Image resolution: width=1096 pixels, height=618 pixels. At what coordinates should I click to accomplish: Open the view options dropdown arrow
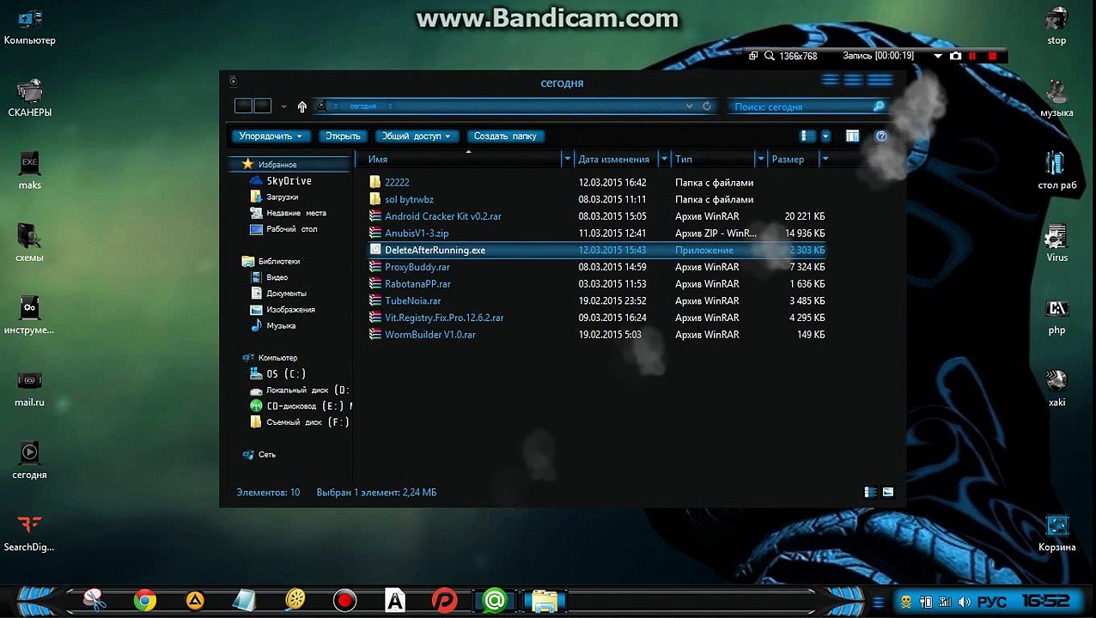tap(825, 136)
